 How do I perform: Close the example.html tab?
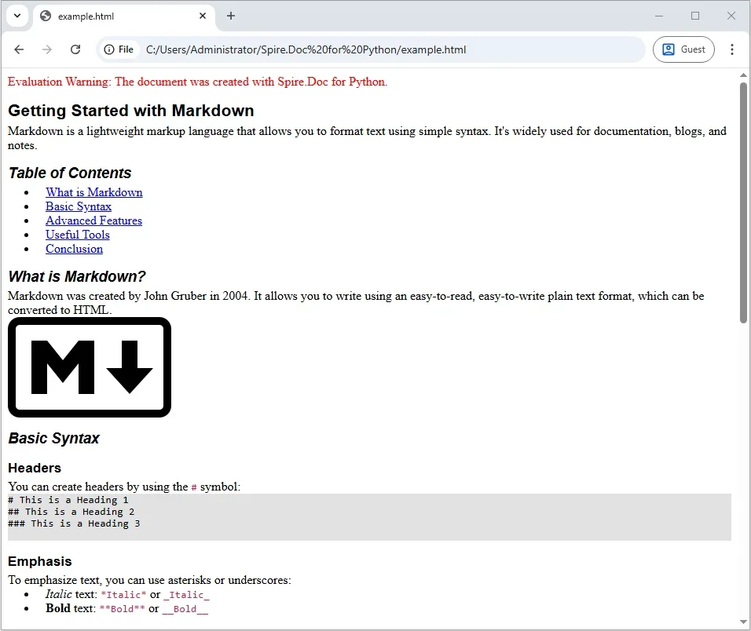[x=203, y=16]
